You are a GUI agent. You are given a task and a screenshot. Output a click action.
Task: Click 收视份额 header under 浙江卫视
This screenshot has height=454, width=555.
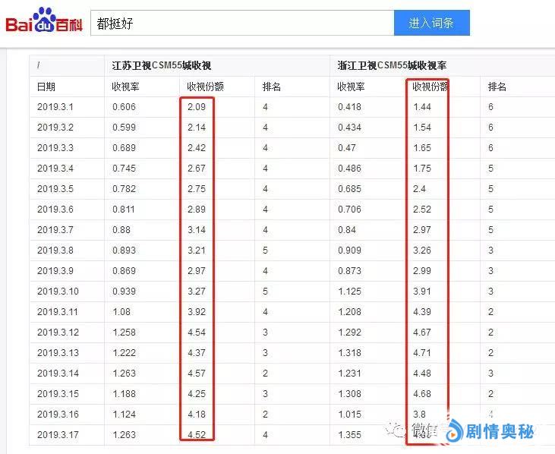point(430,87)
